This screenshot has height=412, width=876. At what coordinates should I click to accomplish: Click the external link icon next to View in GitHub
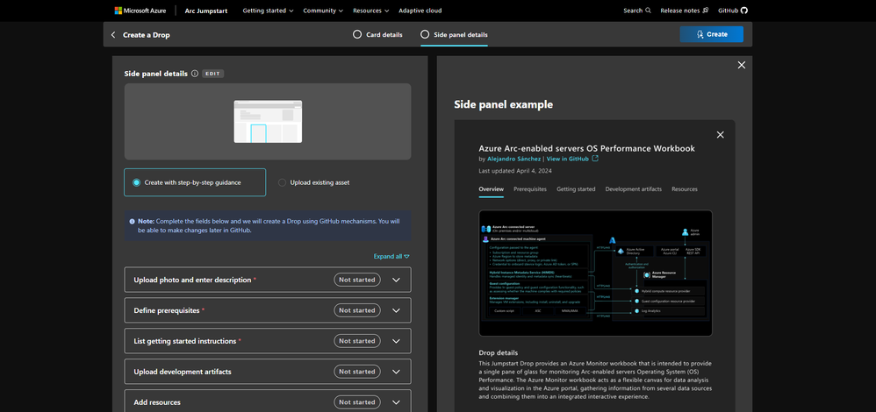click(595, 159)
